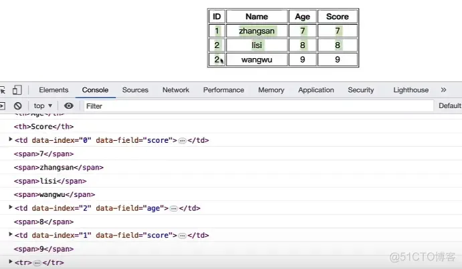Focus the console Filter input
Viewport: 462px width, 269px height.
pos(258,106)
